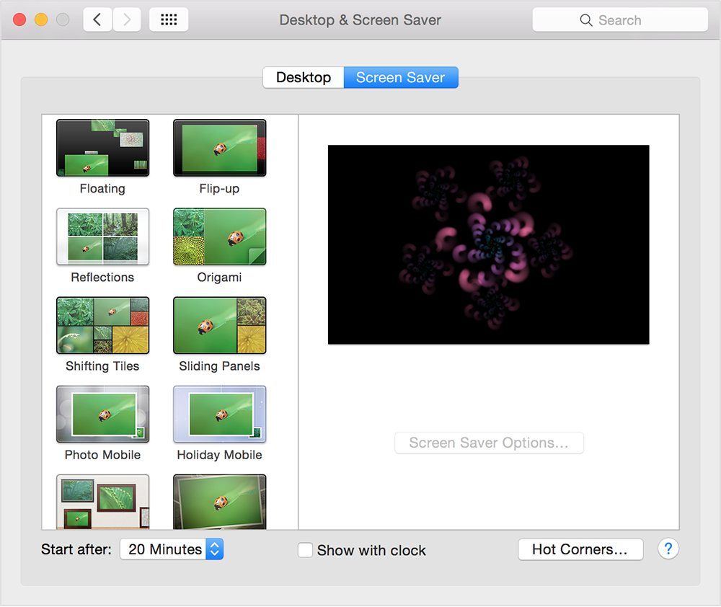721x607 pixels.
Task: Click the Show All grid icon
Action: pos(168,19)
